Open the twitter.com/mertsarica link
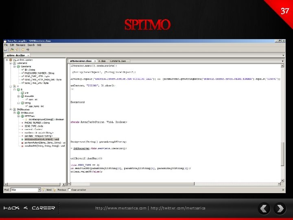Screen dimensions: 293x220 [x=178, y=208]
